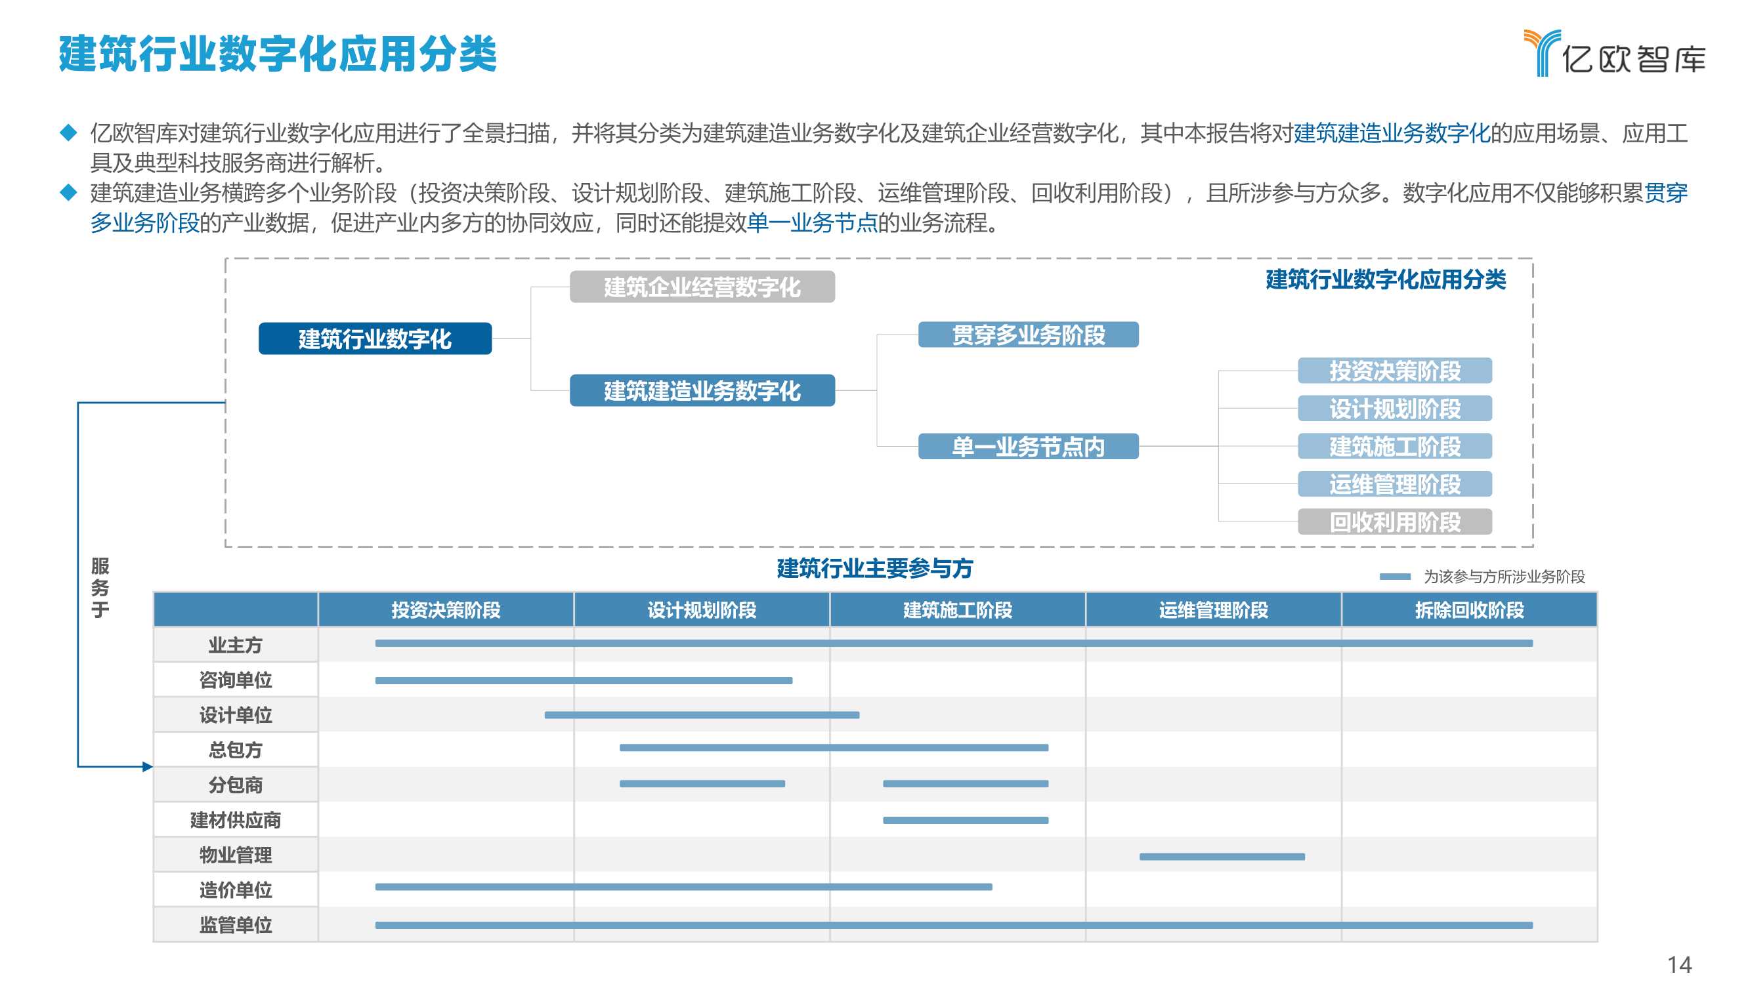Select the gray 回收利用阶段 node
Screen dimensions: 1750x984
(x=1395, y=522)
